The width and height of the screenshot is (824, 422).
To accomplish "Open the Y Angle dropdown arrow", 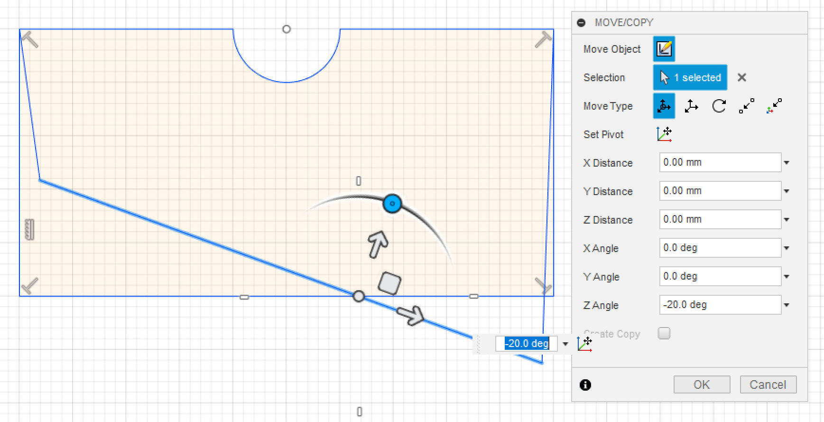I will [787, 277].
